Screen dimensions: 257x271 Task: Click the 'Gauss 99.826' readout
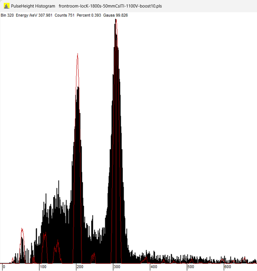click(115, 15)
